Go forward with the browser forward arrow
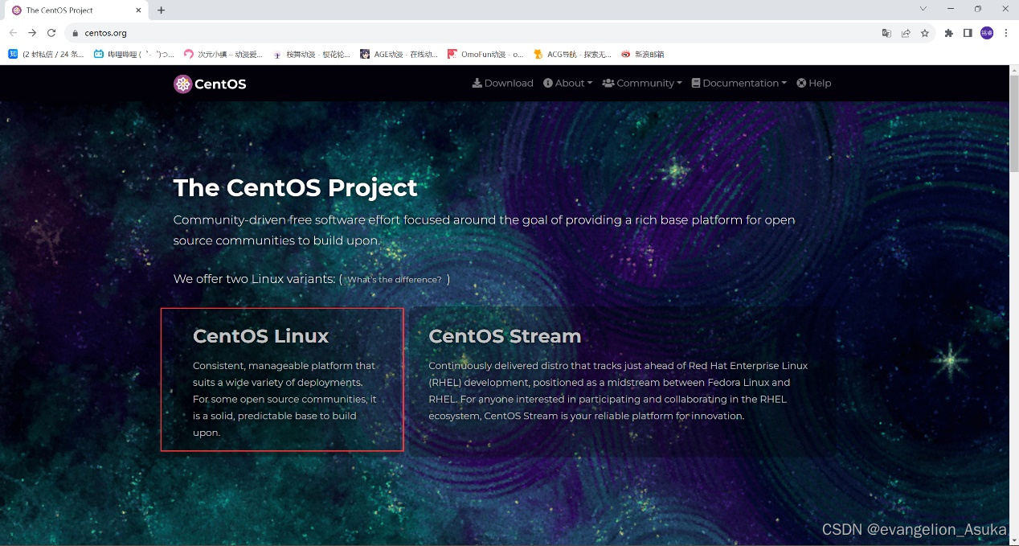 click(32, 33)
